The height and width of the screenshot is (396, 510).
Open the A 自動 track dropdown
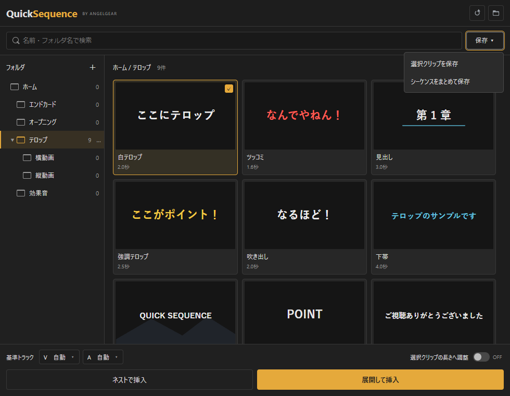click(x=103, y=357)
